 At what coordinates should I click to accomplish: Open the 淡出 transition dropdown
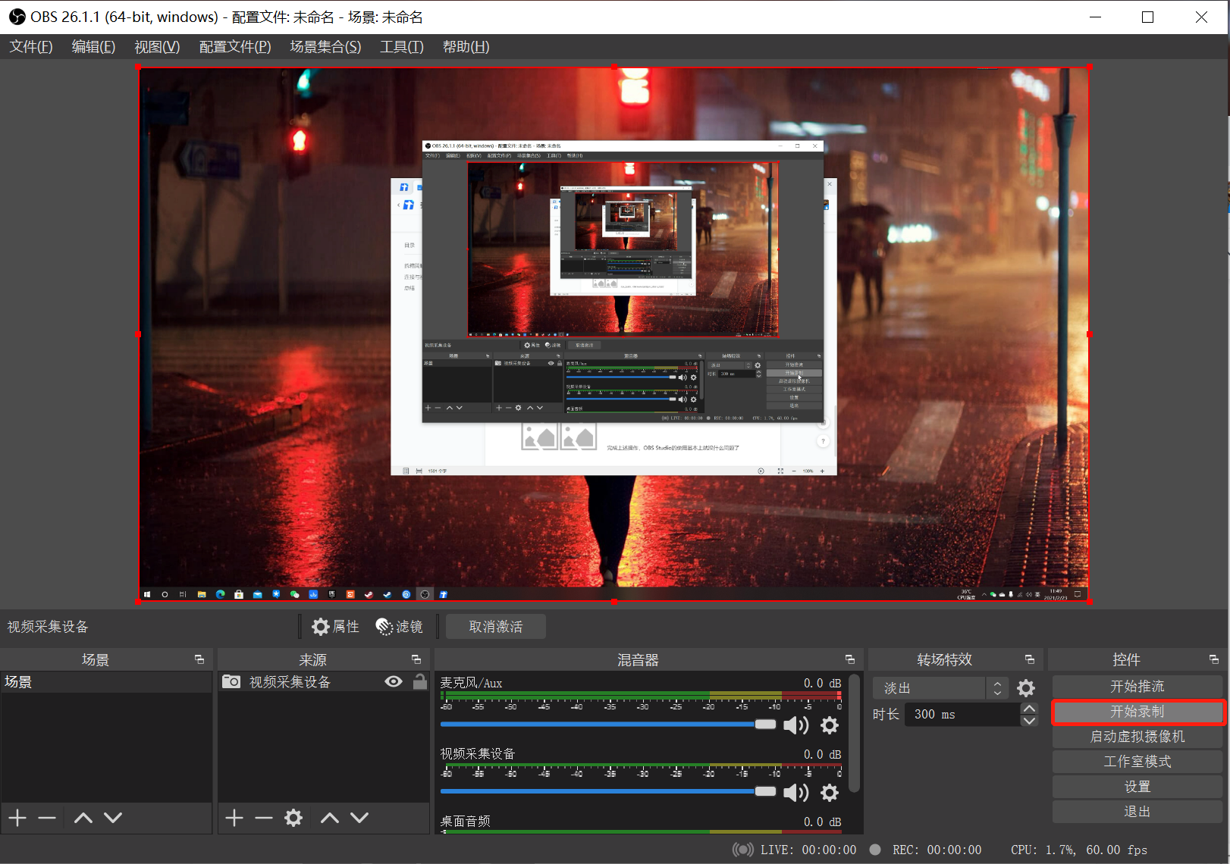(x=940, y=688)
